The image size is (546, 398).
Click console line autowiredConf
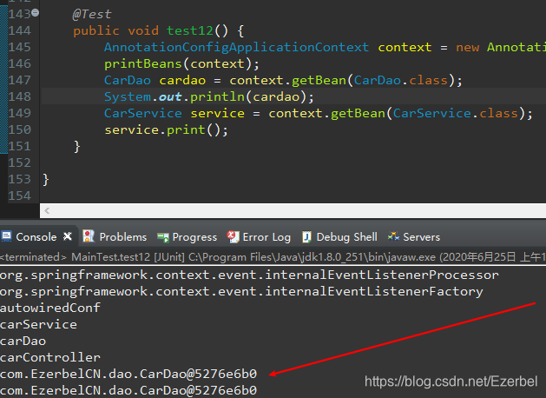point(50,308)
